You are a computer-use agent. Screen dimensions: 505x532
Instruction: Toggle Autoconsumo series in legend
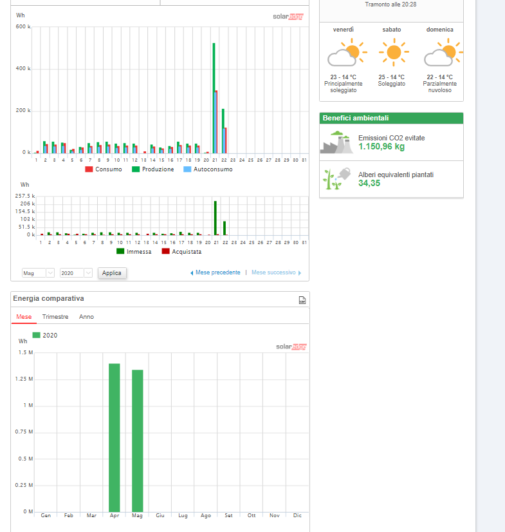pos(208,169)
